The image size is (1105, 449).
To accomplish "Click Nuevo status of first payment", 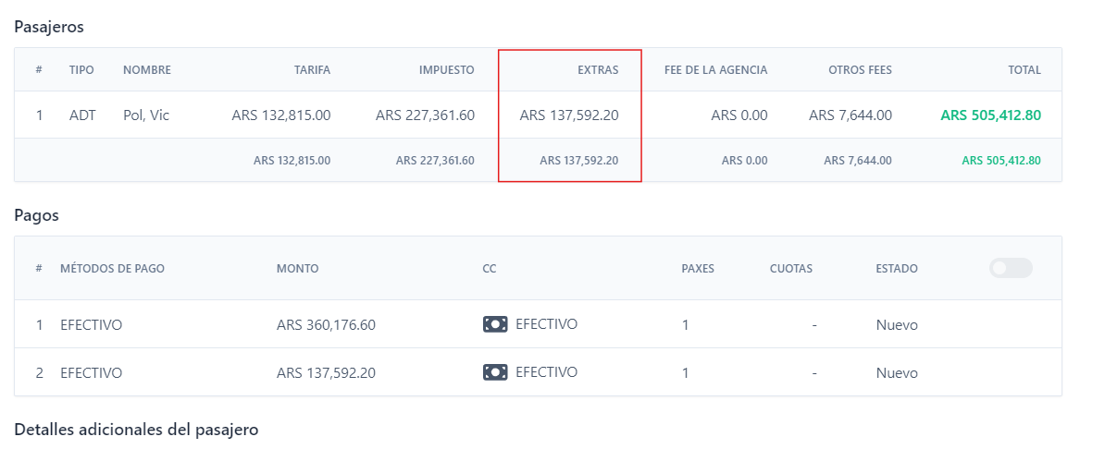I will point(897,325).
